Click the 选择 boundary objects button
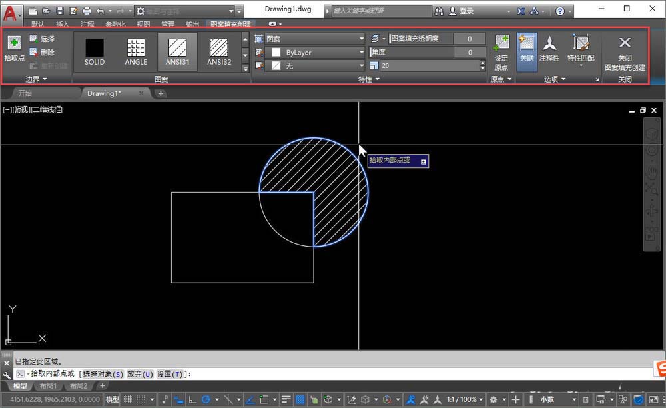Image resolution: width=666 pixels, height=408 pixels. tap(42, 39)
